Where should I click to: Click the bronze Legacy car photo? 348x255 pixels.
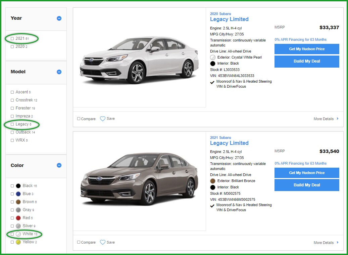pos(139,181)
